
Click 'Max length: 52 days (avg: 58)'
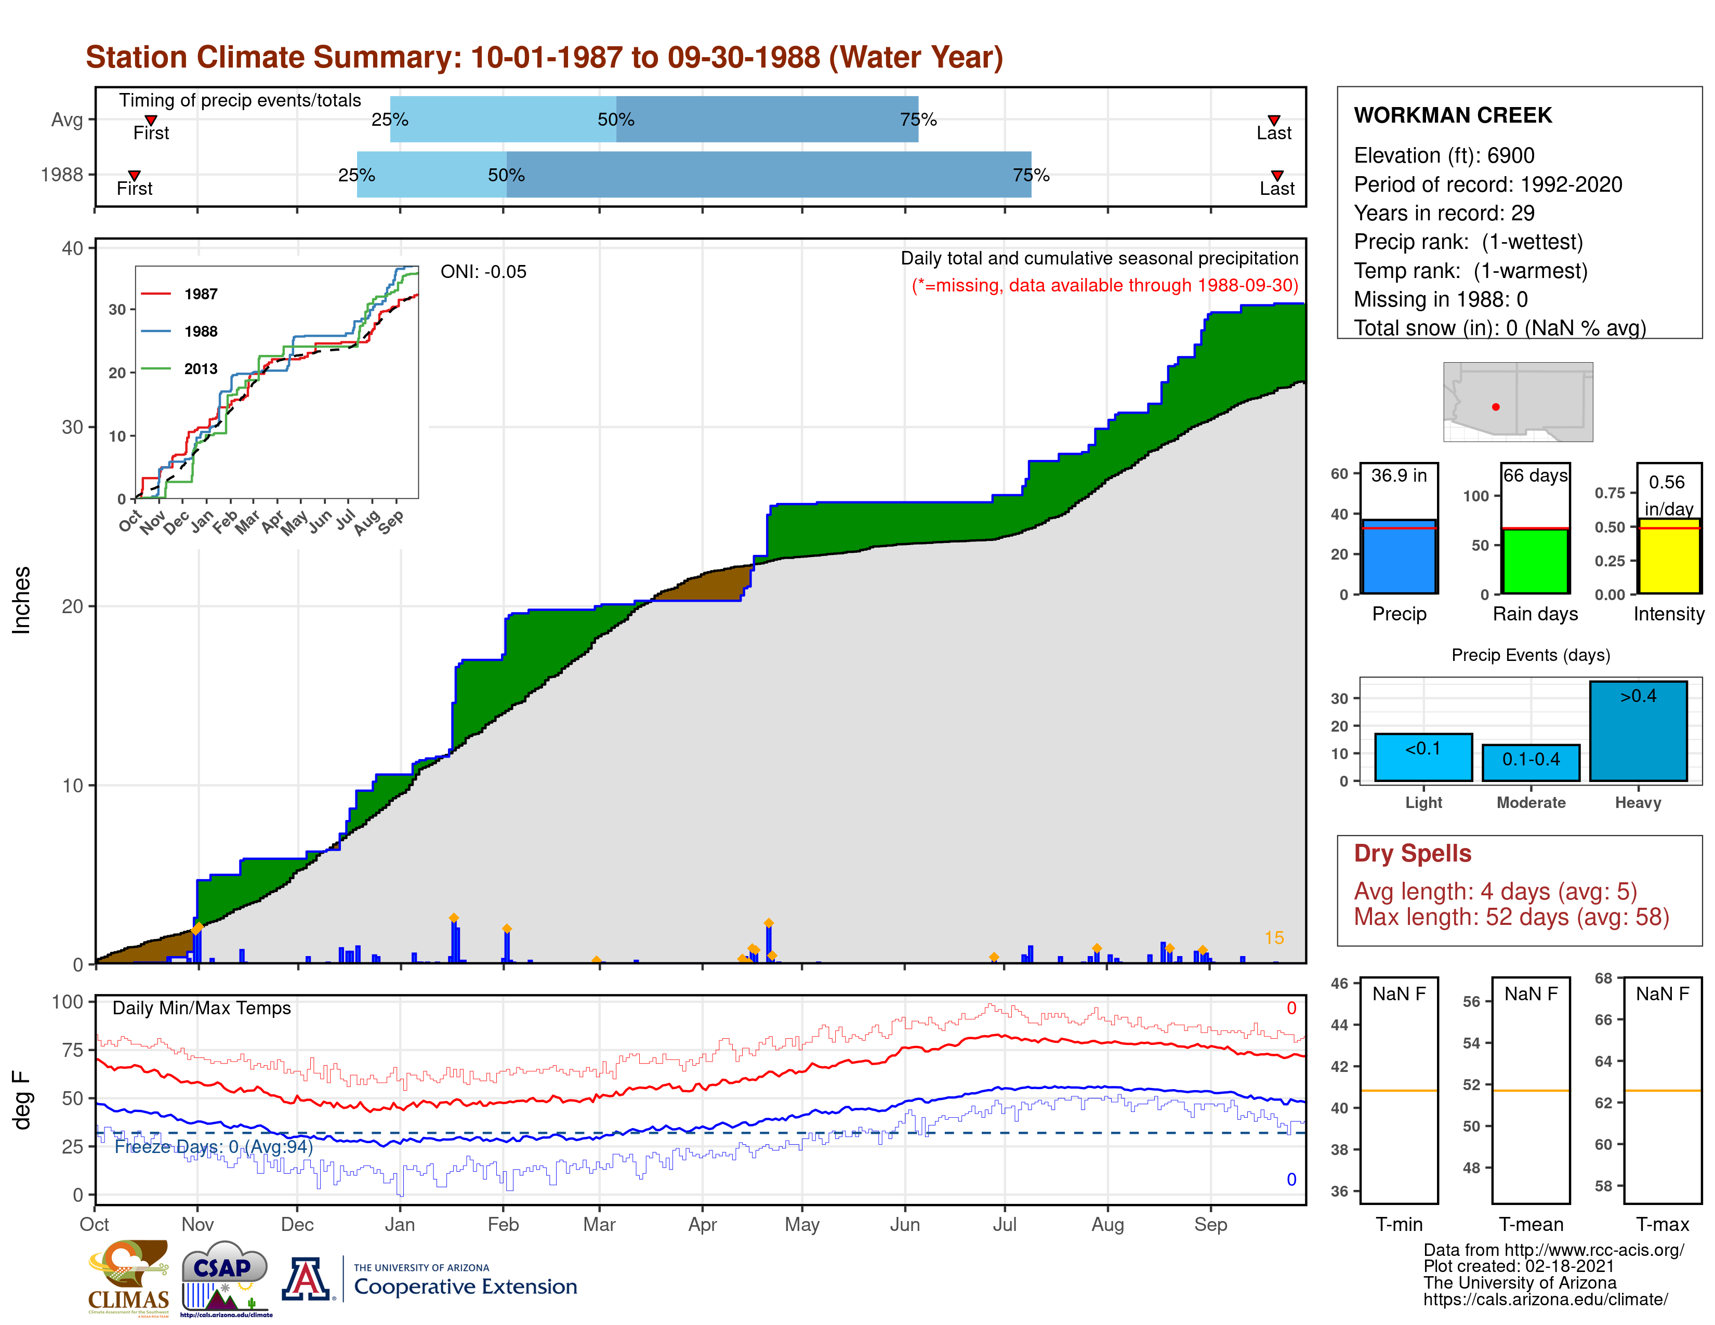point(1512,917)
